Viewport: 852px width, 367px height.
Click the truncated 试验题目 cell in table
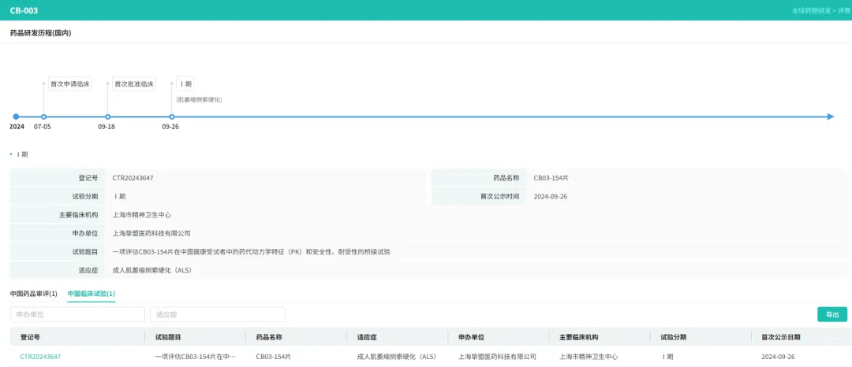pos(195,357)
